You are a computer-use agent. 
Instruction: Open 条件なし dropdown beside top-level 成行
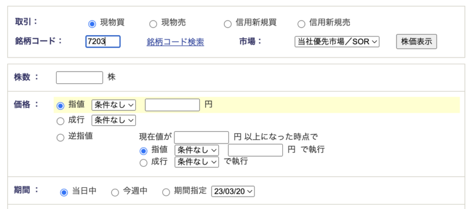(x=114, y=120)
